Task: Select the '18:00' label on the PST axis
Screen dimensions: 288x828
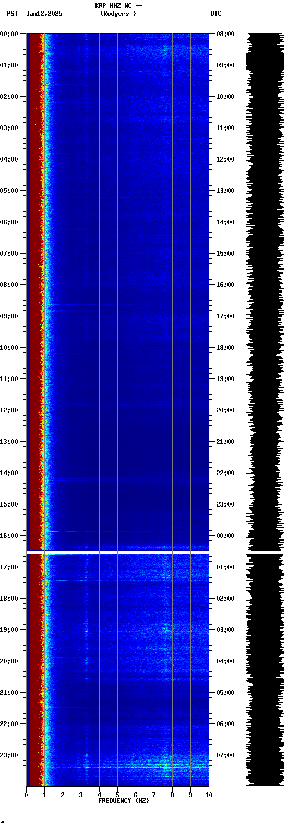Action: pyautogui.click(x=9, y=599)
